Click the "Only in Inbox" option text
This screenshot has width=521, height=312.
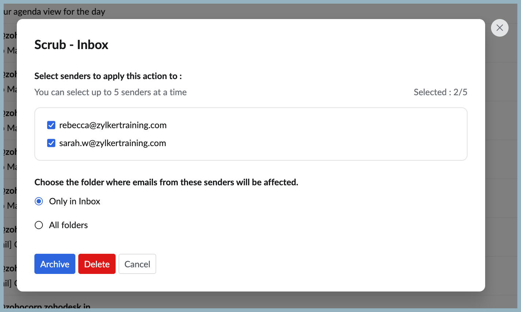[x=74, y=201]
